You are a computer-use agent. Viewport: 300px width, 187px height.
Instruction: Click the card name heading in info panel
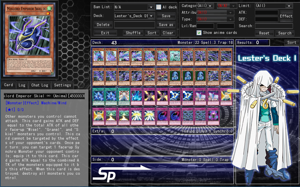point(44,96)
